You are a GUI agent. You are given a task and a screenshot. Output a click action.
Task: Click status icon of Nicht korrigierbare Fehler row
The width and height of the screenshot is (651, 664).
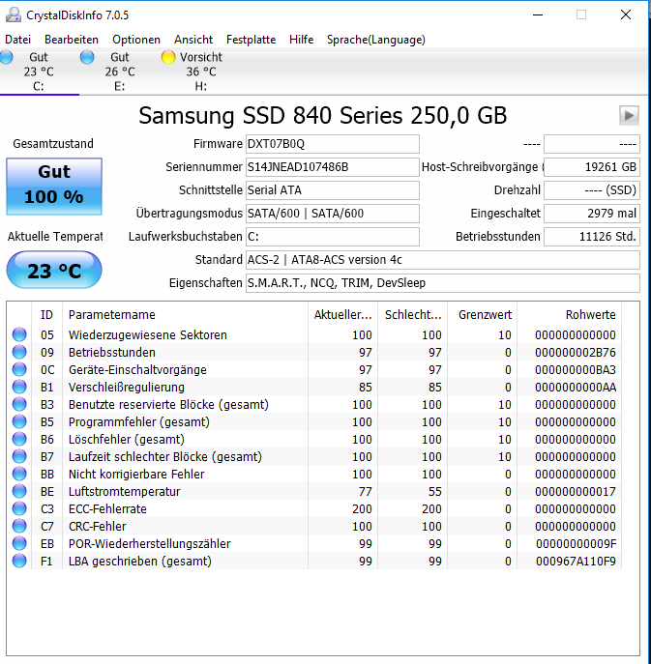pyautogui.click(x=19, y=474)
